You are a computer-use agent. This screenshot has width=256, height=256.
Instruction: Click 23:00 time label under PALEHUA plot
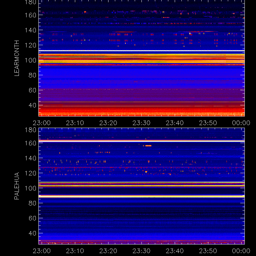[42, 251]
